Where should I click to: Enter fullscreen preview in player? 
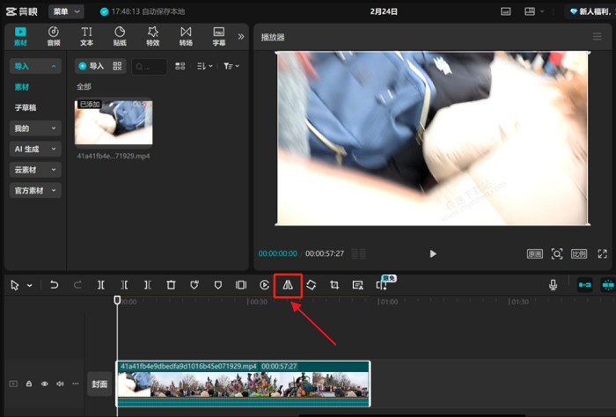(603, 253)
